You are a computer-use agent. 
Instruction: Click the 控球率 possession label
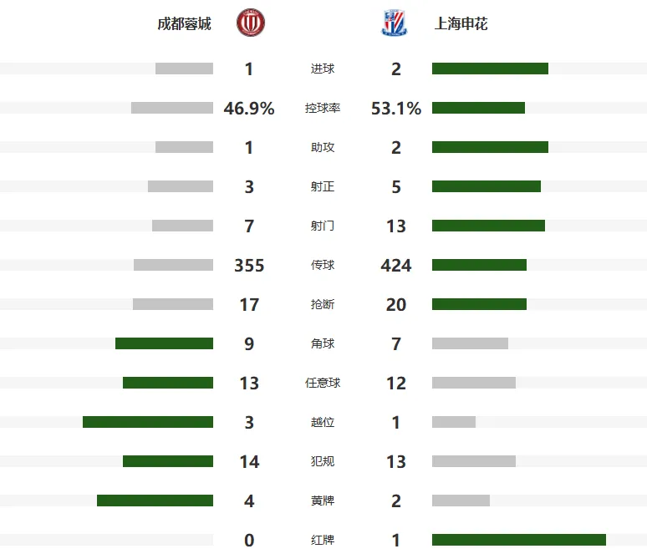(323, 108)
